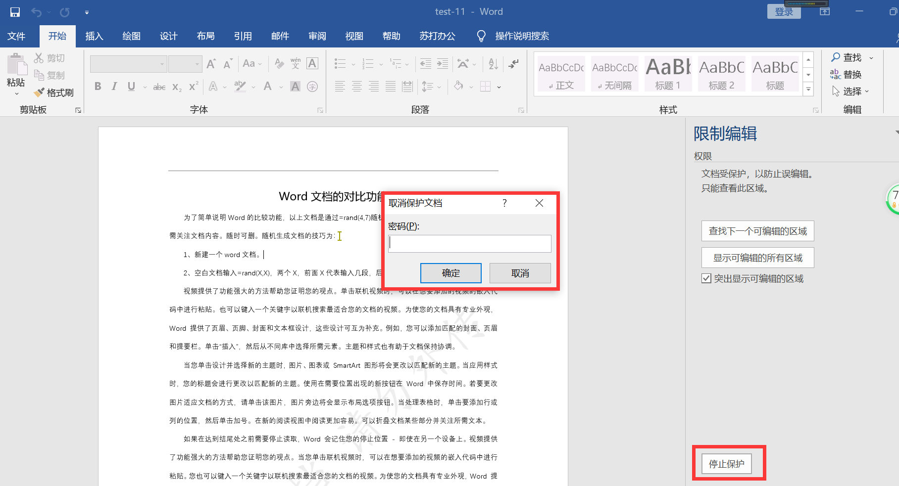This screenshot has width=899, height=486.
Task: Click the Grow Font icon
Action: (211, 64)
